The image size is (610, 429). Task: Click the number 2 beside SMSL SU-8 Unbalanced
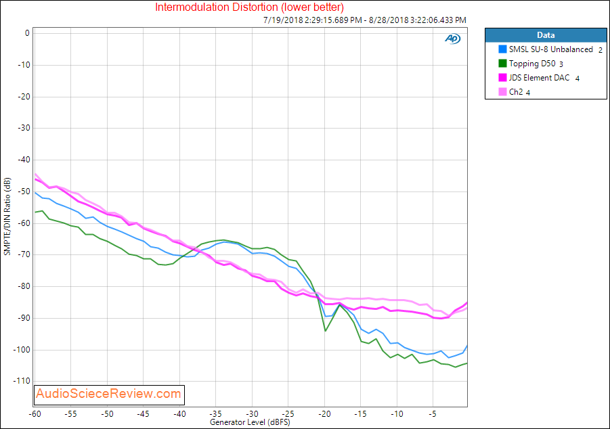click(601, 50)
